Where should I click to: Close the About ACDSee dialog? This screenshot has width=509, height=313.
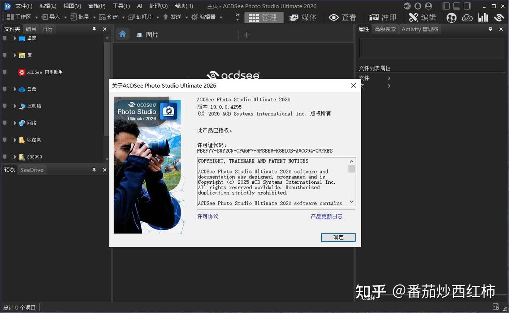353,85
